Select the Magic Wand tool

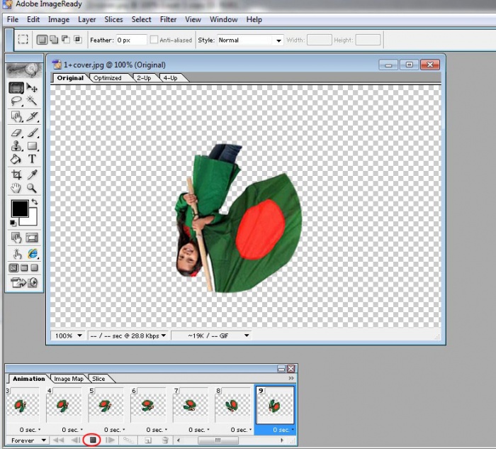coord(32,101)
